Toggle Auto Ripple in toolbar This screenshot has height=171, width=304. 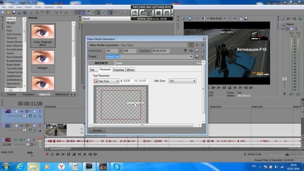(89, 13)
